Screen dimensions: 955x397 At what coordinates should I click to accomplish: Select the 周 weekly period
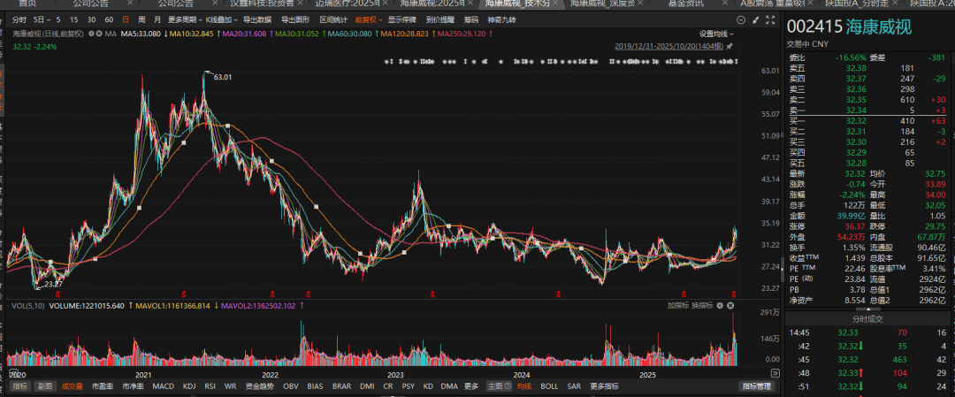141,19
